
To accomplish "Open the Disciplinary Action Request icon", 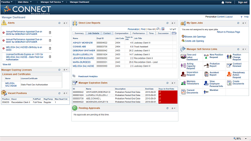I will point(229,74).
